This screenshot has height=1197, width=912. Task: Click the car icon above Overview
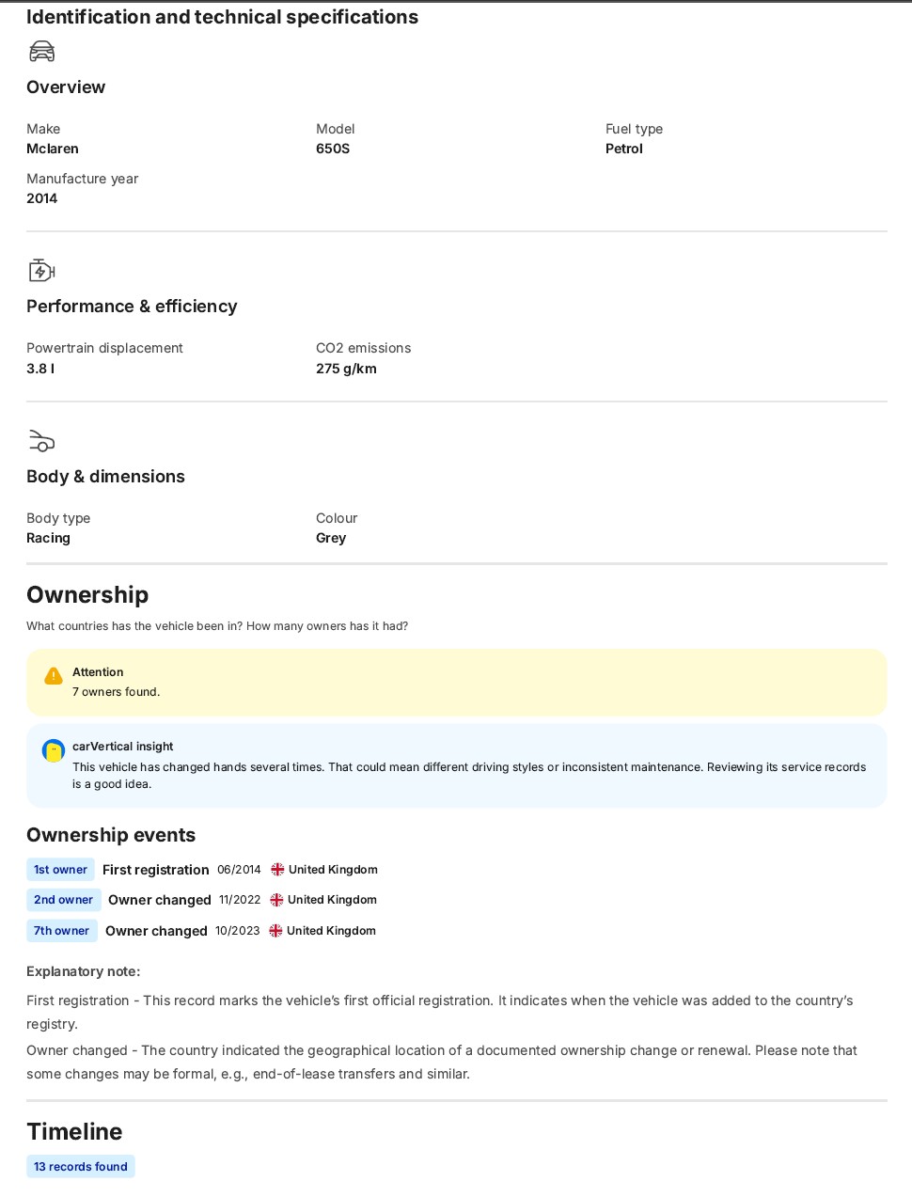tap(42, 51)
